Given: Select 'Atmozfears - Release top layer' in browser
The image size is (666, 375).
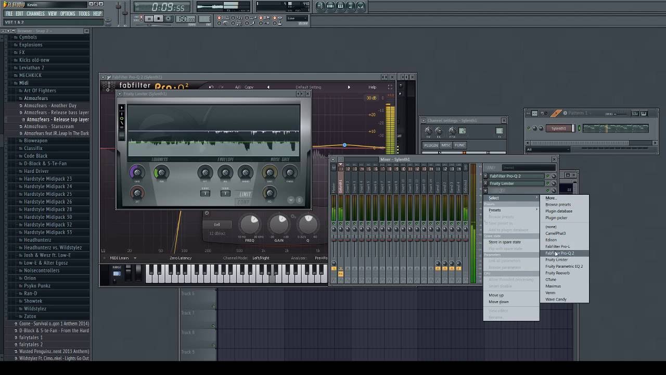Looking at the screenshot, I should coord(58,119).
